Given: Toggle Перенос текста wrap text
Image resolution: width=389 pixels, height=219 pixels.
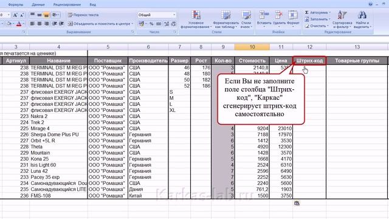Looking at the screenshot, I should coord(83,15).
